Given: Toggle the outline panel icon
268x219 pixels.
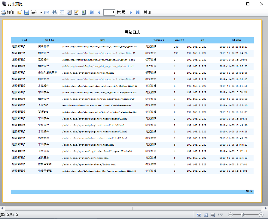Looking at the screenshot, I should (x=62, y=12).
